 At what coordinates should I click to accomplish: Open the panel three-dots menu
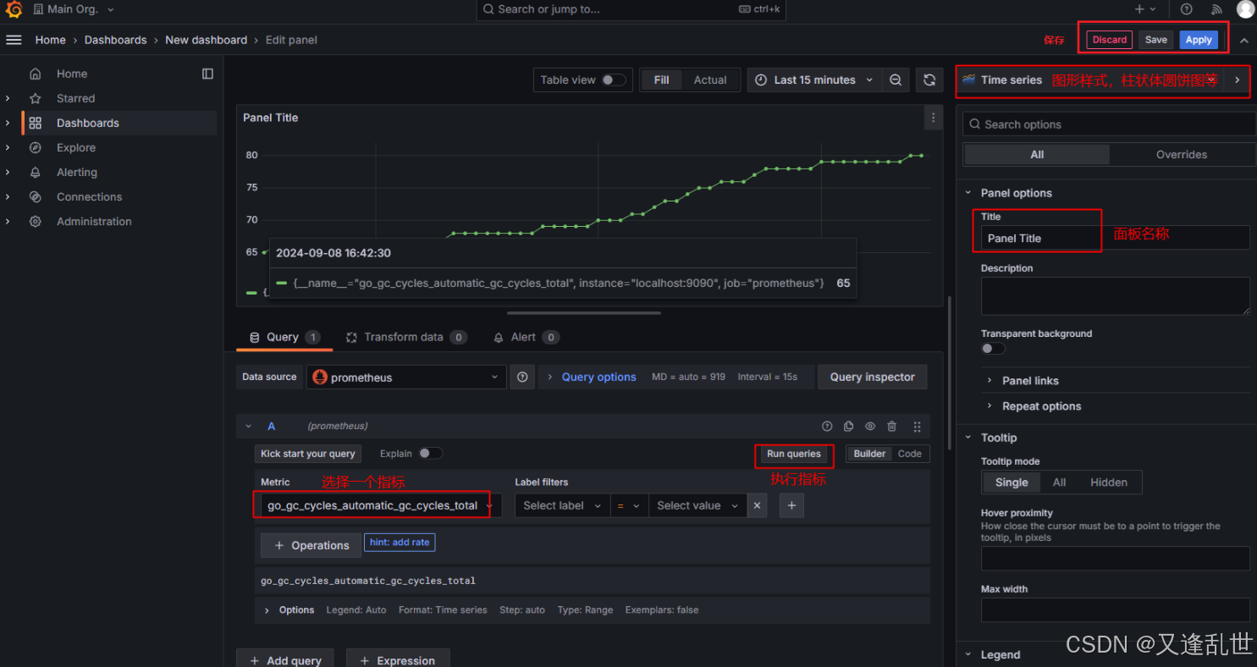(933, 118)
